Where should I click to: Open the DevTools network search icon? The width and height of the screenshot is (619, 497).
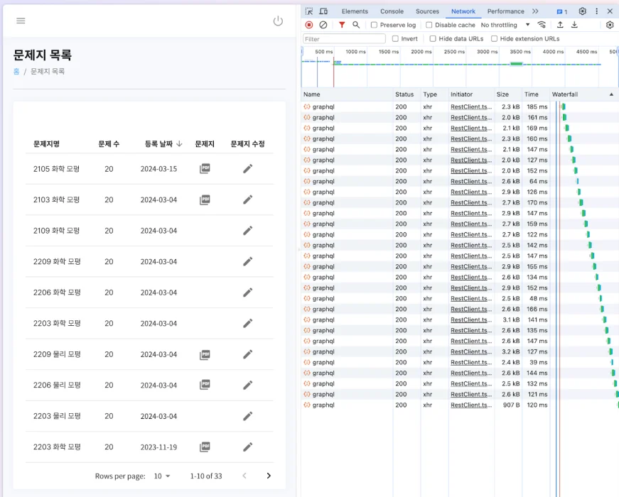click(356, 25)
